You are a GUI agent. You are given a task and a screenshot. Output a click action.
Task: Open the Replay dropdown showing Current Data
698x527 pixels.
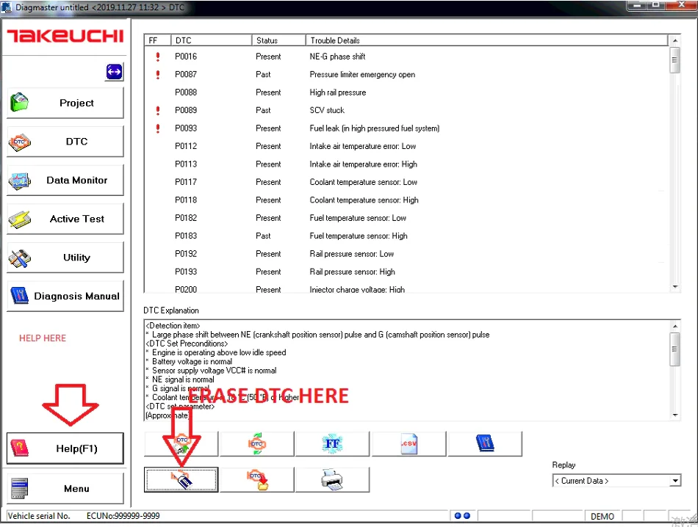[616, 481]
